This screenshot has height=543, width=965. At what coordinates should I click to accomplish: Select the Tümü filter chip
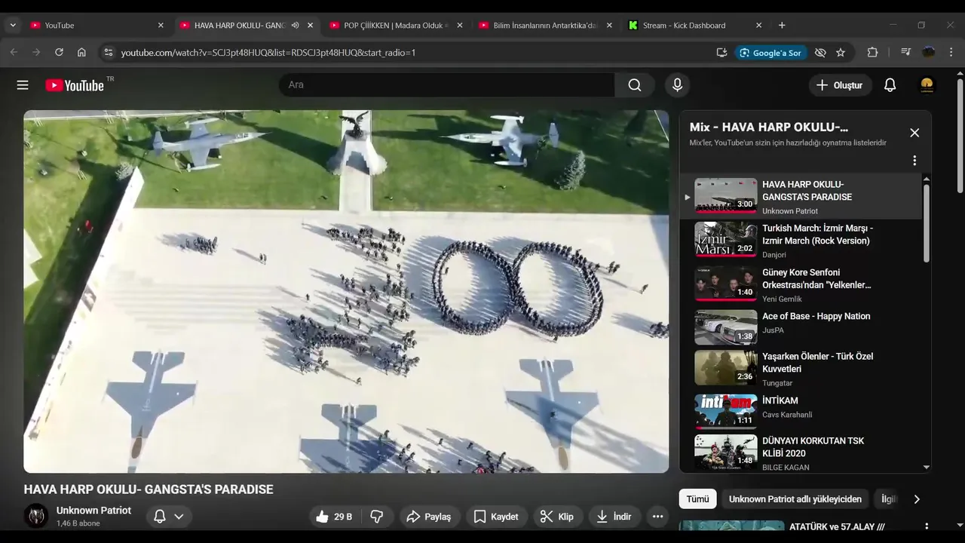tap(697, 499)
